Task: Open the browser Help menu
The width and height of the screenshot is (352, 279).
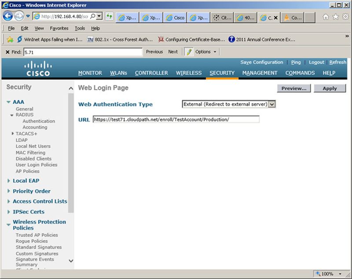Action: pos(95,28)
